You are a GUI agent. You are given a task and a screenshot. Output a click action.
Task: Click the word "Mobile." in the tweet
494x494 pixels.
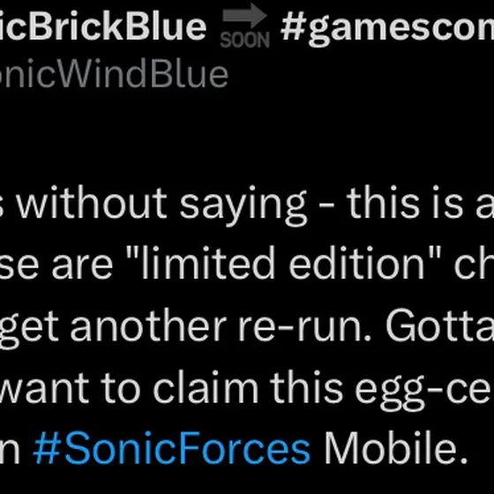click(396, 446)
